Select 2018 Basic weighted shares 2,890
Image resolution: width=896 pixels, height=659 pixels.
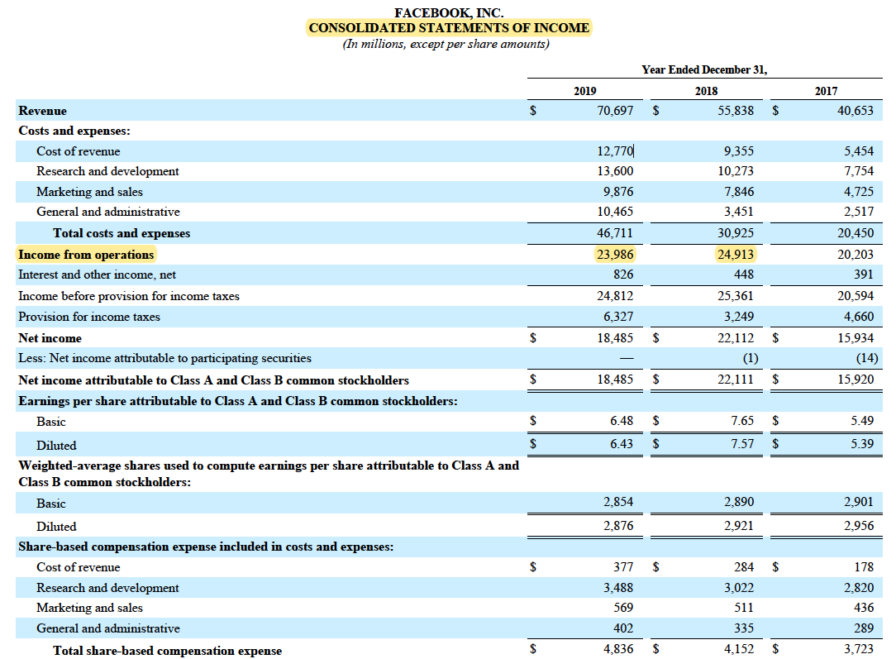click(x=739, y=502)
